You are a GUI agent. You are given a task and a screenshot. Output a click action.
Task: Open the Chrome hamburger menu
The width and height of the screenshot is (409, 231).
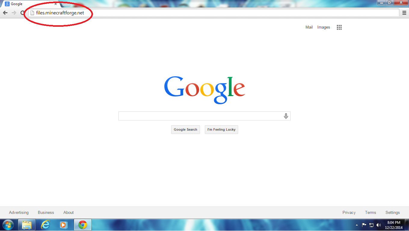click(x=404, y=13)
